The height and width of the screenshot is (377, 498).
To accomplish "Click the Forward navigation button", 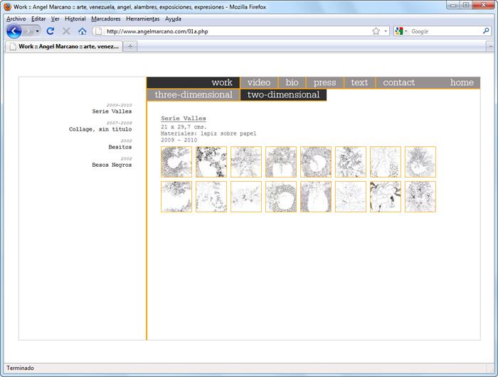I will [29, 31].
